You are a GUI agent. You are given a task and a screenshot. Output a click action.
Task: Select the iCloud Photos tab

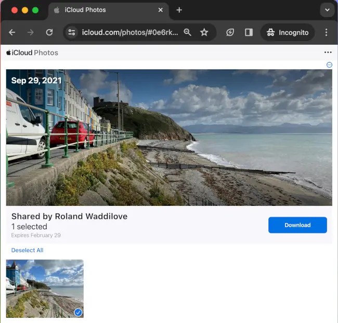click(109, 10)
